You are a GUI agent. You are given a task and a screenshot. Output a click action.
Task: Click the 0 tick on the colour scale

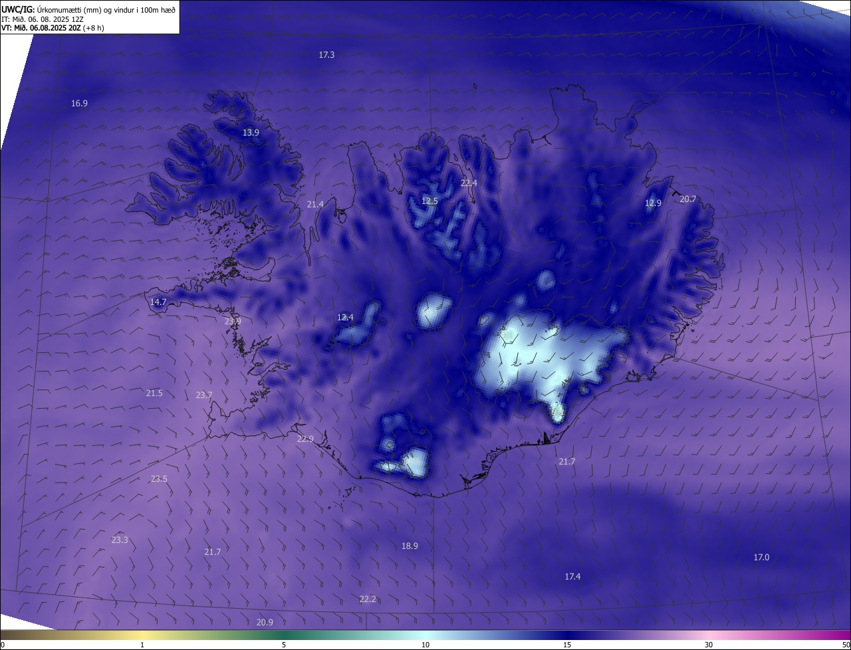point(3,645)
